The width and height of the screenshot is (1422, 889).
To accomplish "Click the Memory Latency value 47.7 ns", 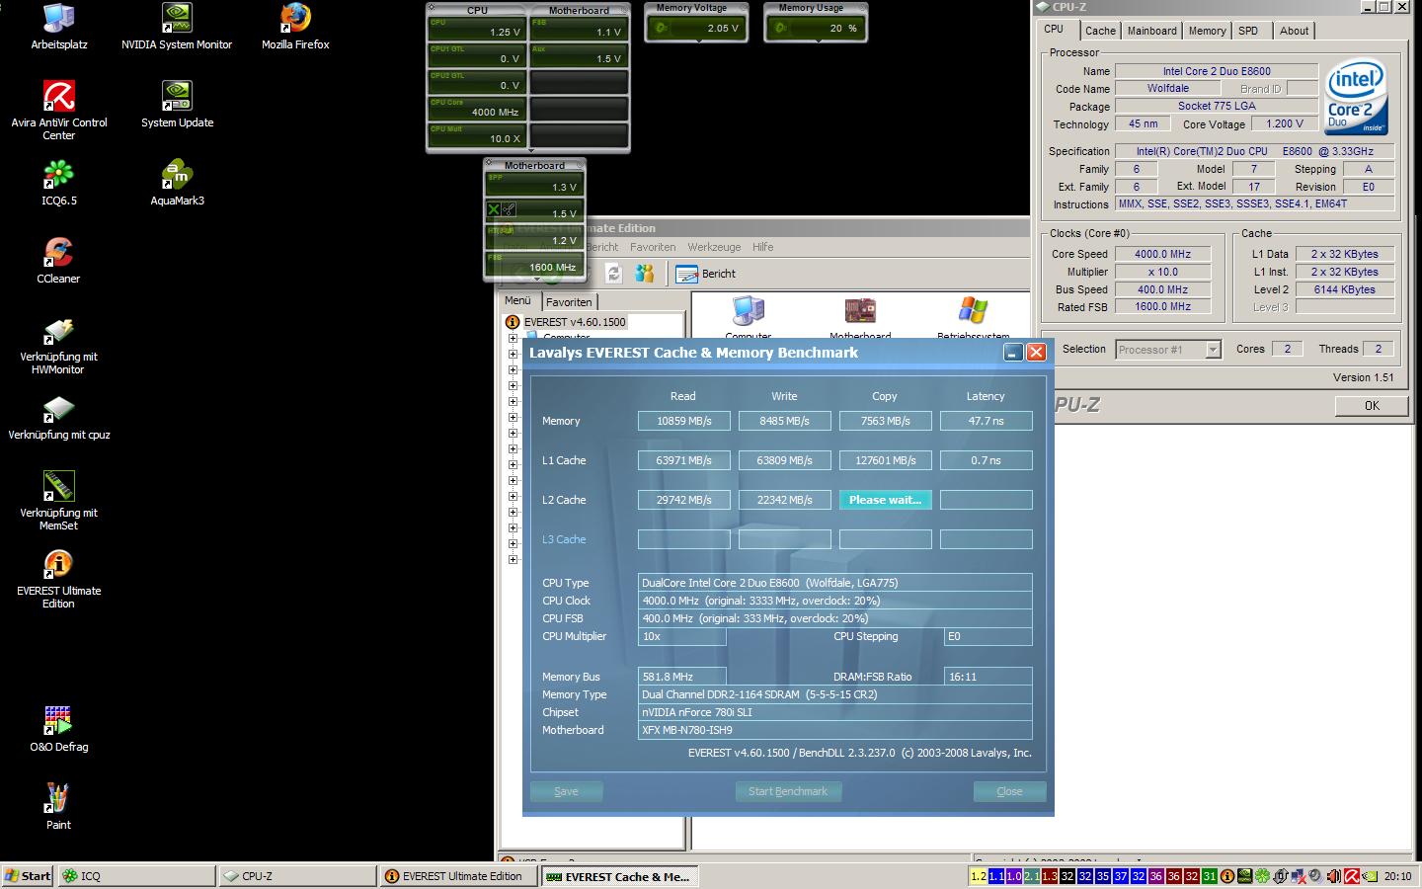I will tap(986, 421).
